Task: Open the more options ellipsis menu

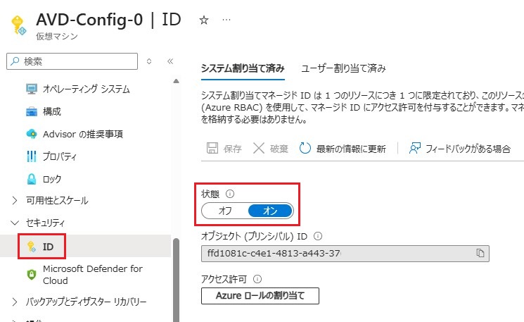Action: click(226, 20)
